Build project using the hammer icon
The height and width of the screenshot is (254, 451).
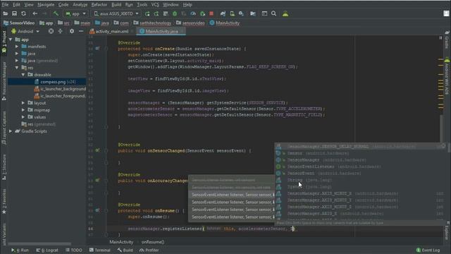tap(56, 13)
